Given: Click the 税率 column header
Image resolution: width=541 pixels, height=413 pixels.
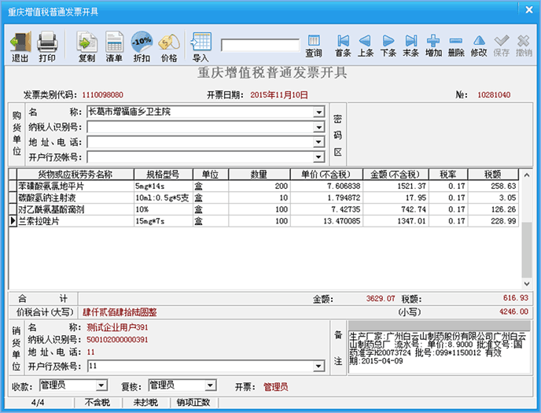Looking at the screenshot, I should (448, 174).
